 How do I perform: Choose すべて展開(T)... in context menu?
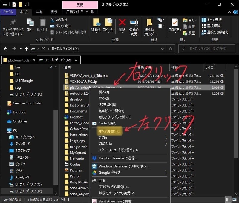110,131
